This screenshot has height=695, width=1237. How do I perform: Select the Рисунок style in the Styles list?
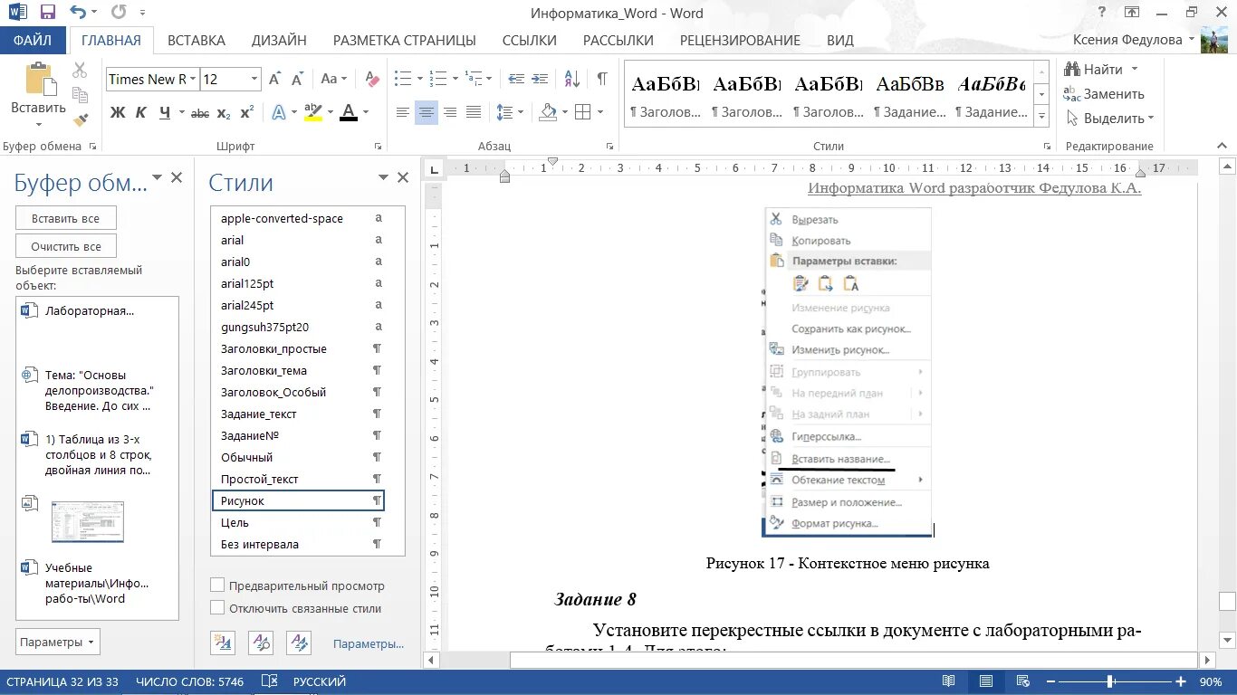[x=298, y=500]
